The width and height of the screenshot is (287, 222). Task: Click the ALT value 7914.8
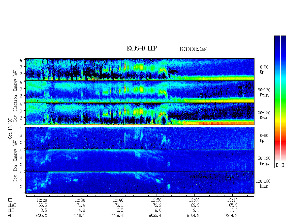coord(231,216)
